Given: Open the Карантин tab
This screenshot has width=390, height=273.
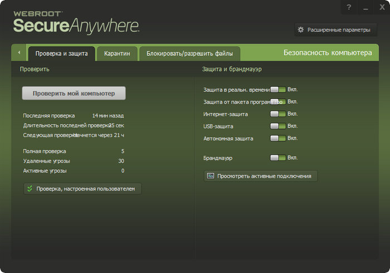Looking at the screenshot, I should [x=117, y=53].
